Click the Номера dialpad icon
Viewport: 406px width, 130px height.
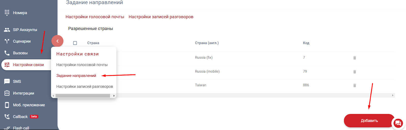click(7, 13)
